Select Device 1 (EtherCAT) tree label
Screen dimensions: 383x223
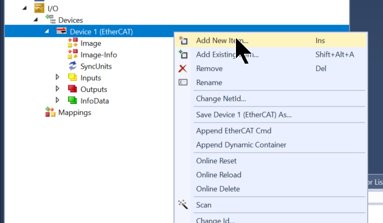(101, 32)
